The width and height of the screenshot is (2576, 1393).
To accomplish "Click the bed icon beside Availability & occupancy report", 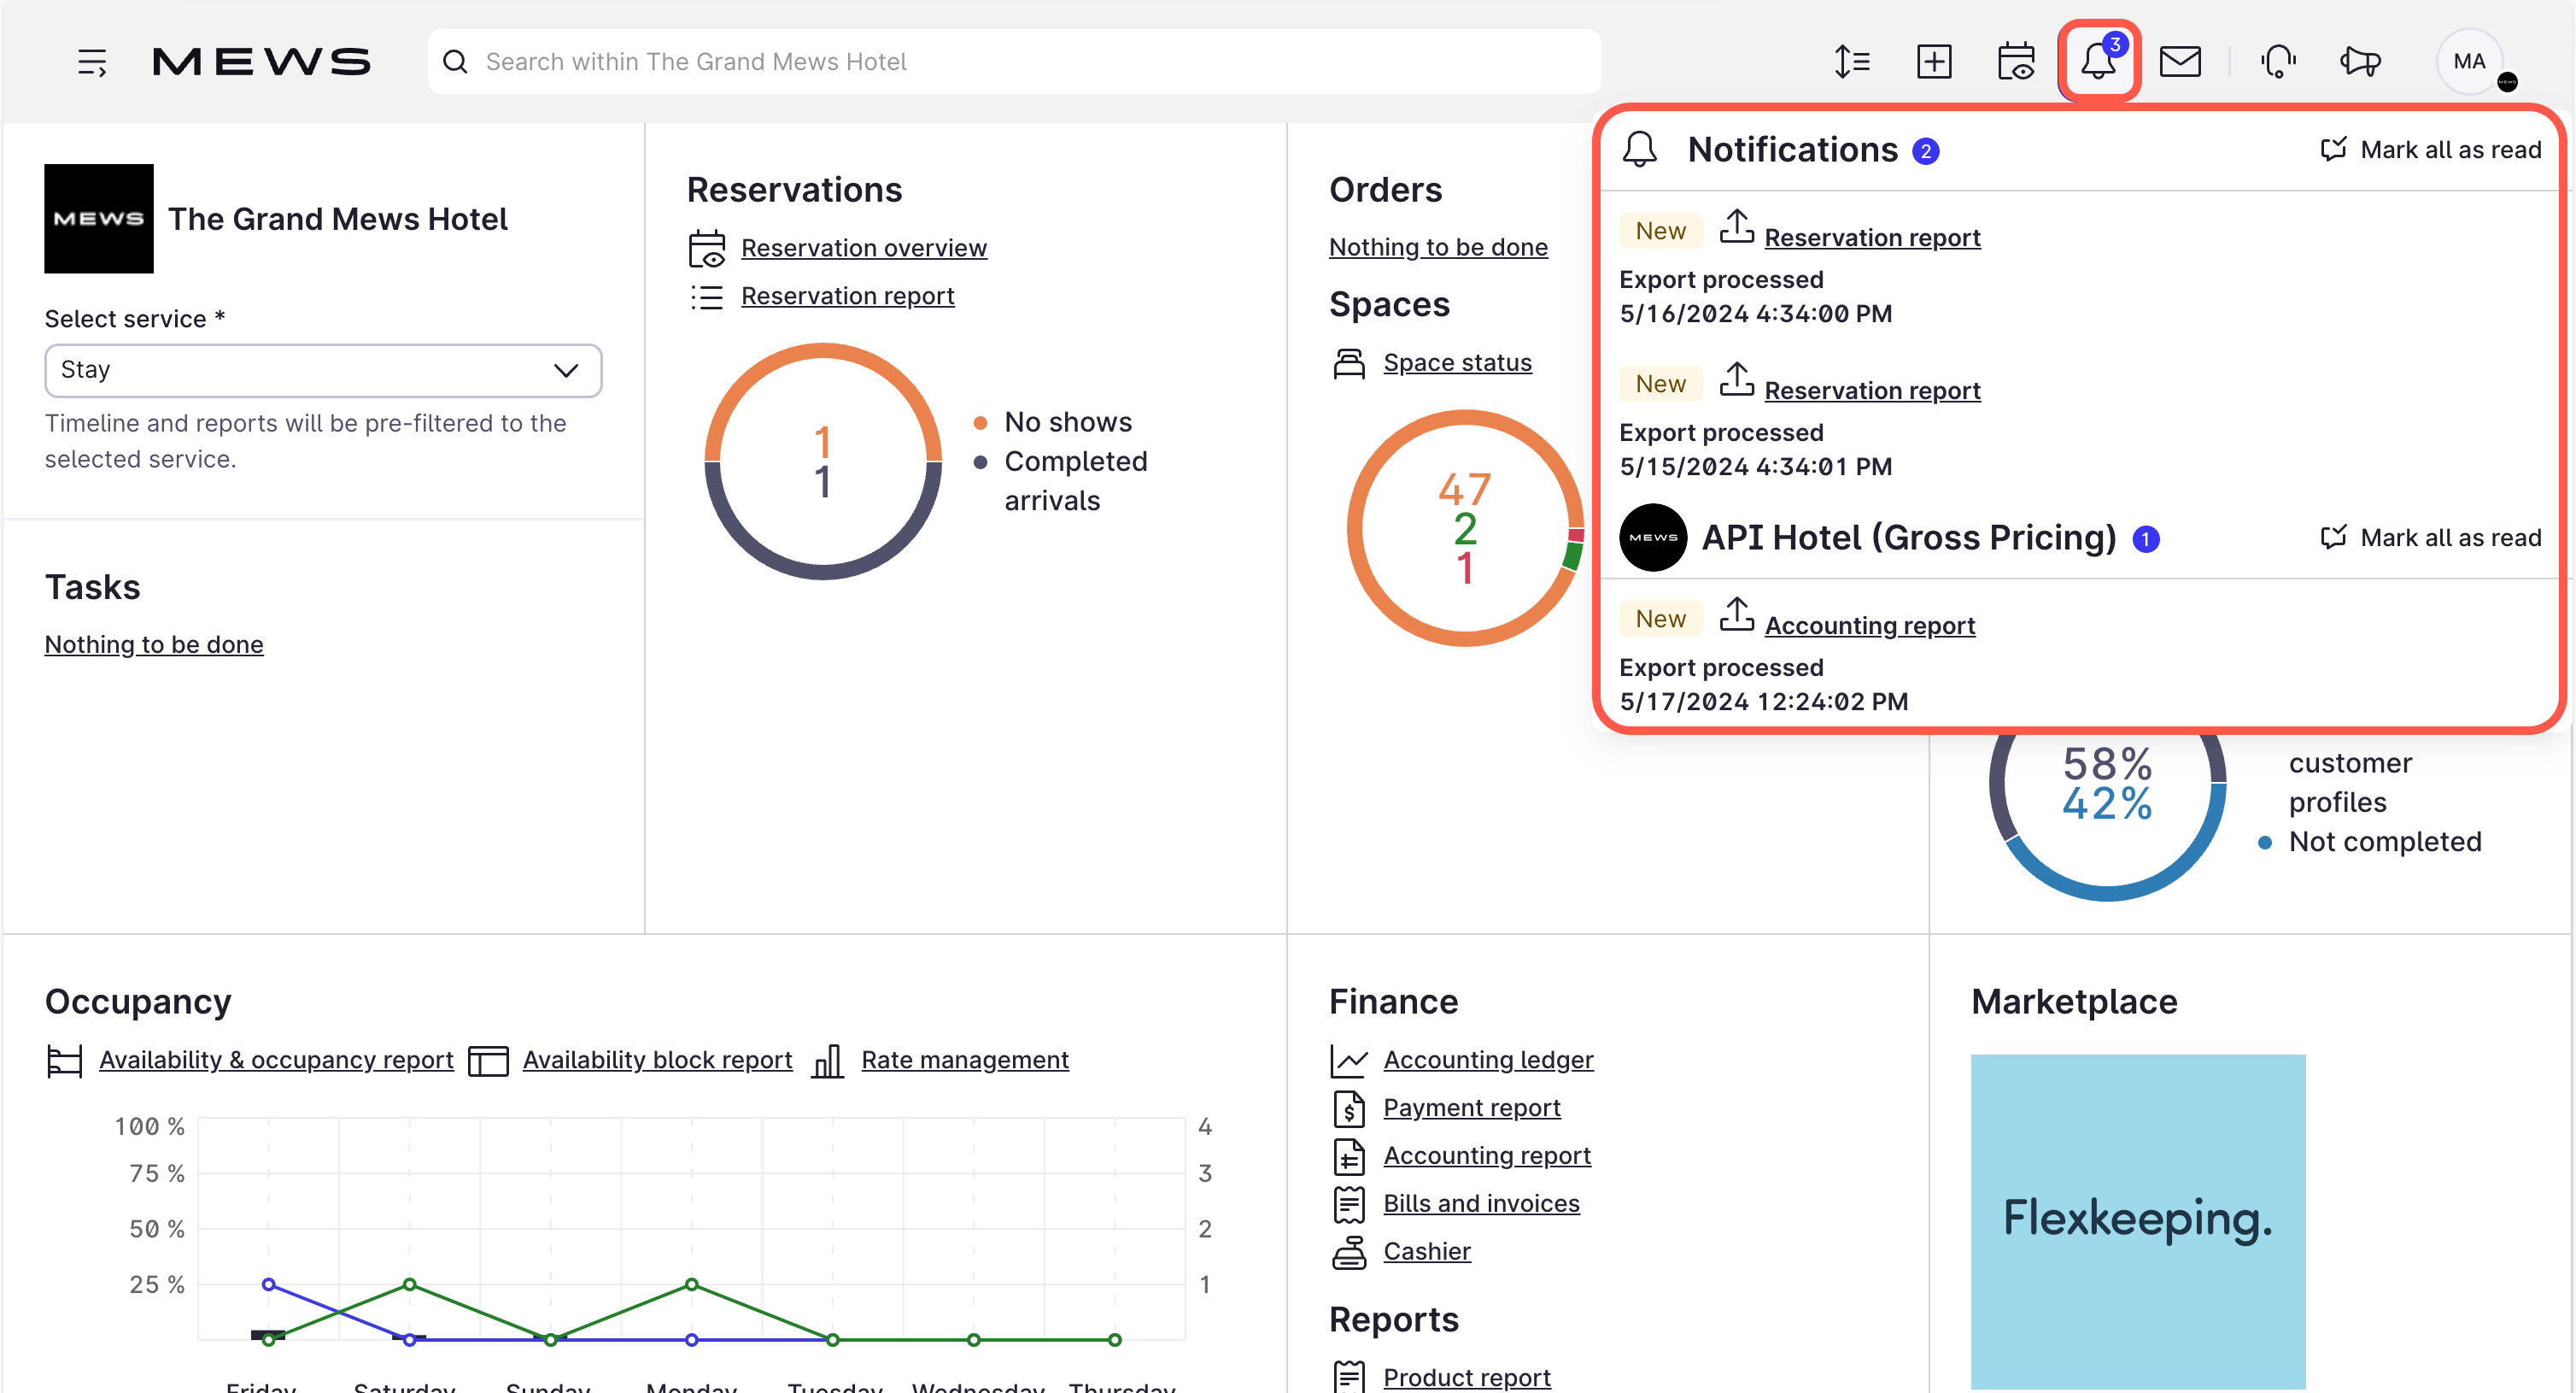I will point(64,1061).
